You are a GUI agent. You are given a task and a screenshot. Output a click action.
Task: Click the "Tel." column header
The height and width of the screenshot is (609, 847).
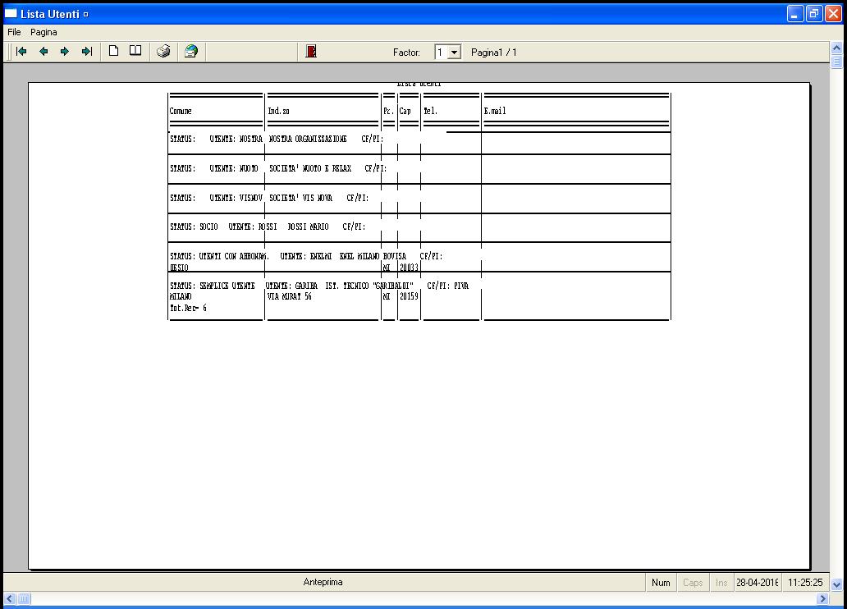pos(431,111)
